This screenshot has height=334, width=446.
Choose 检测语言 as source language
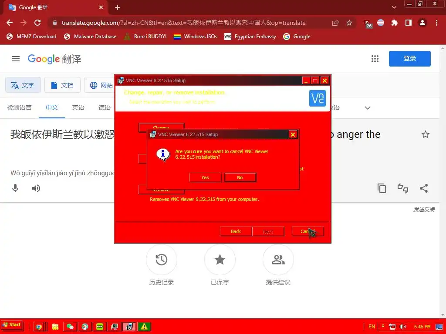[19, 108]
